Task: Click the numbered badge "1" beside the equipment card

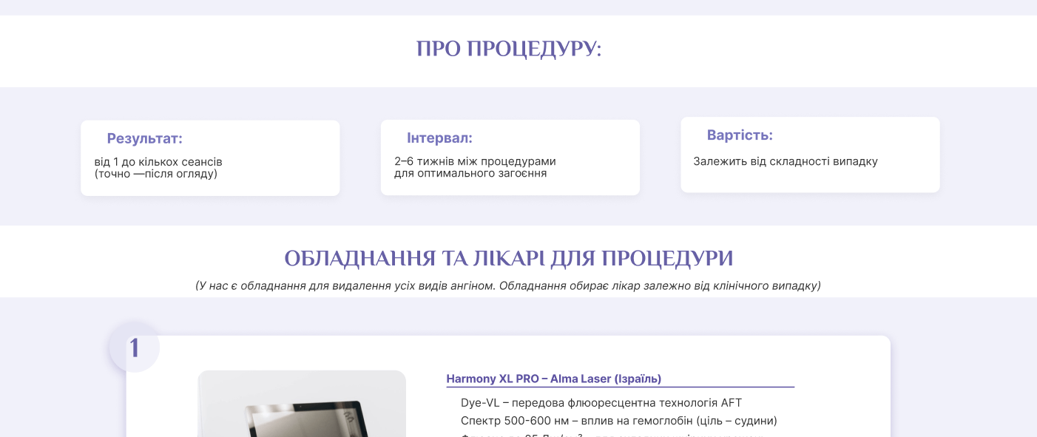Action: (x=135, y=348)
